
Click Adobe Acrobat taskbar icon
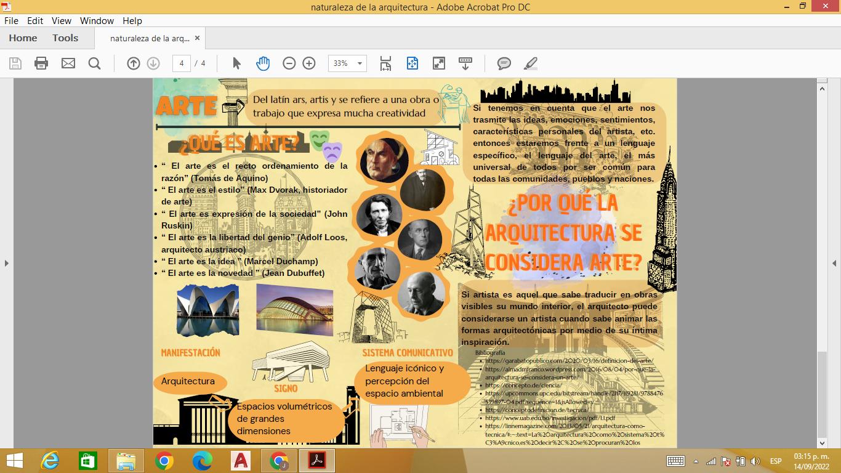click(x=317, y=461)
